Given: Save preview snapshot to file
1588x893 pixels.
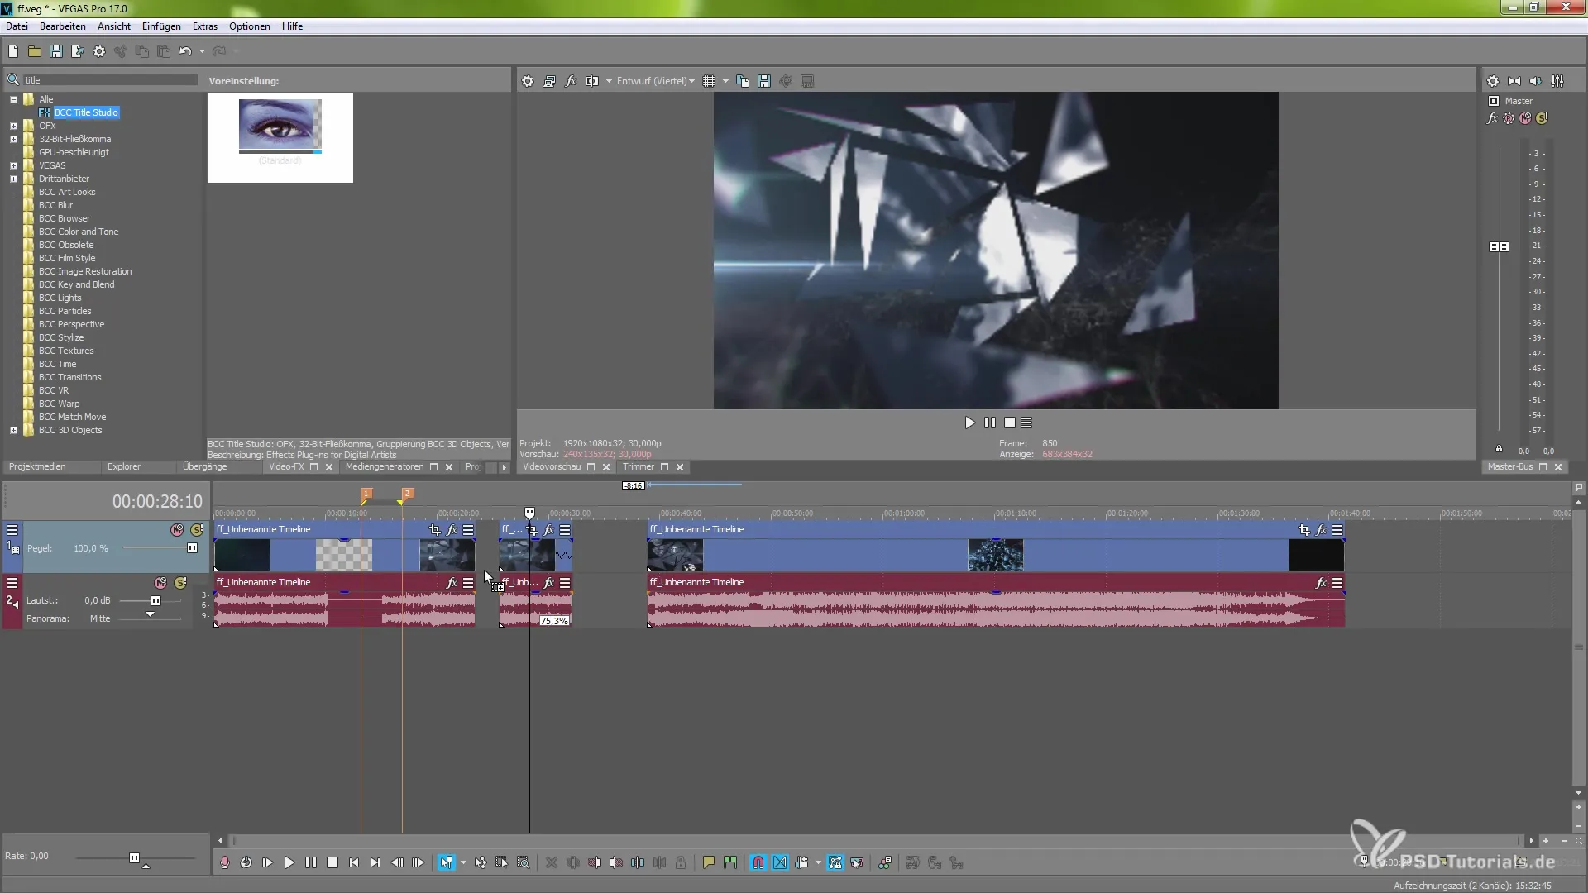Looking at the screenshot, I should click(764, 81).
